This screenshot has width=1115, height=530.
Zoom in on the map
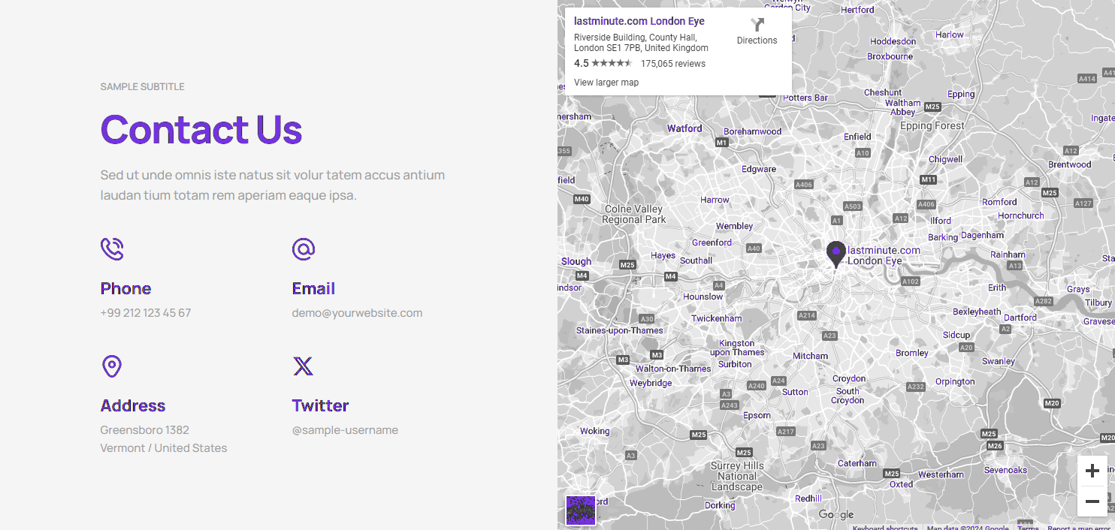(x=1092, y=471)
